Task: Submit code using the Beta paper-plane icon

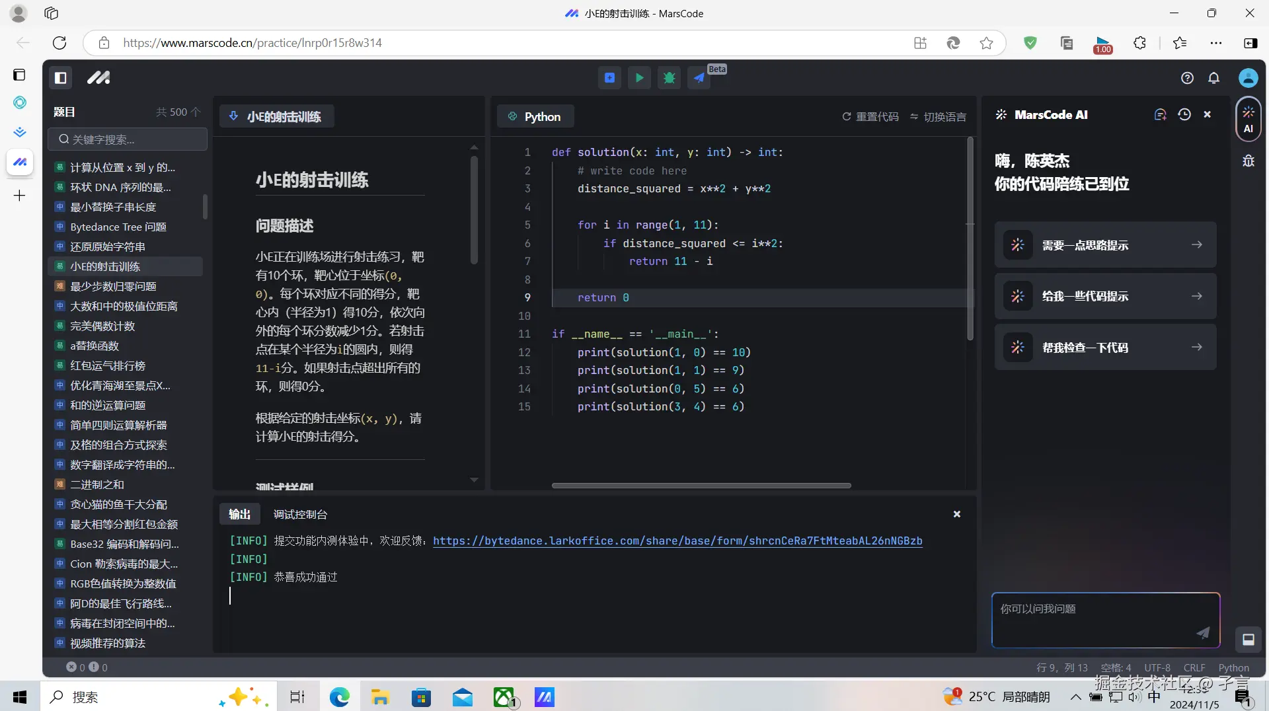Action: tap(699, 77)
